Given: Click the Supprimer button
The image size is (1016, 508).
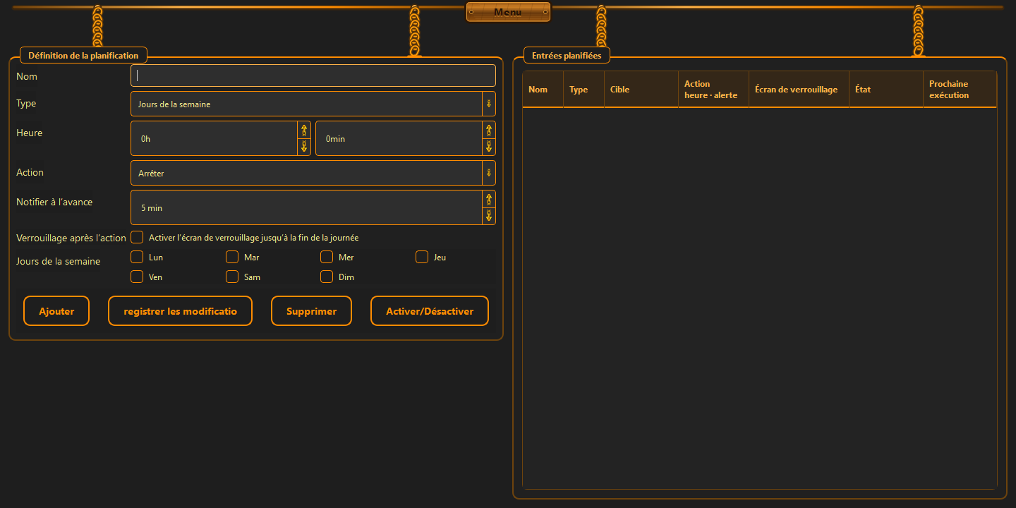Looking at the screenshot, I should pos(311,311).
